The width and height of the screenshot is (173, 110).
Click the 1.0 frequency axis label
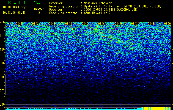click(x=2, y=50)
